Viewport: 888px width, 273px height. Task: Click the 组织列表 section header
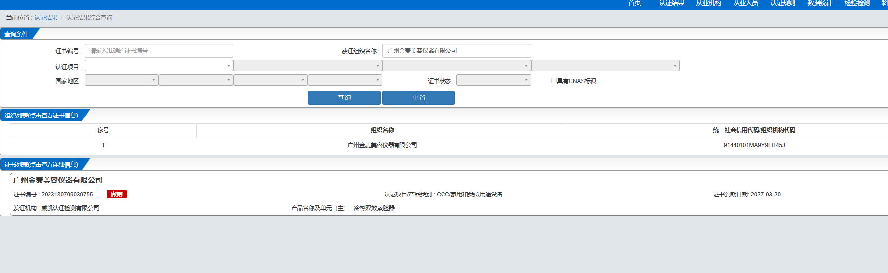[42, 116]
